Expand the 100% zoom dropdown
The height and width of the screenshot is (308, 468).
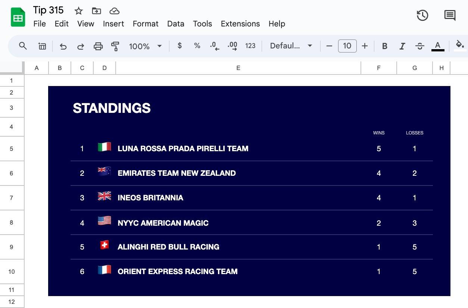pyautogui.click(x=145, y=46)
